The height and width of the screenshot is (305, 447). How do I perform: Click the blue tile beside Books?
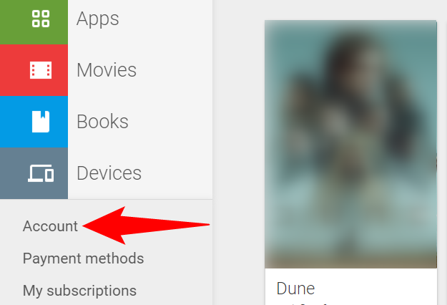34,122
